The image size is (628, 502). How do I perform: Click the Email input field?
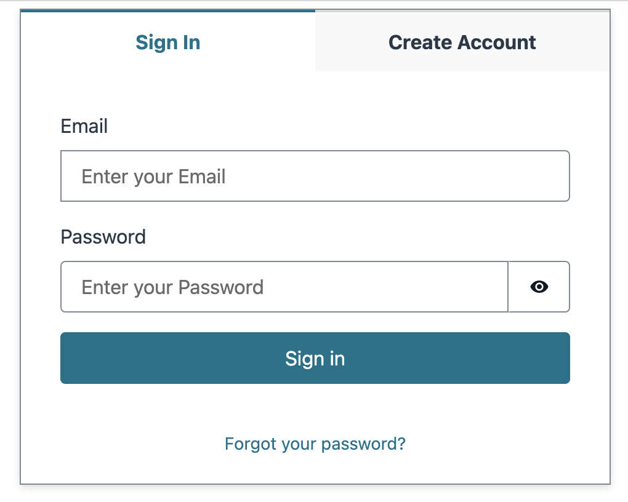click(315, 177)
